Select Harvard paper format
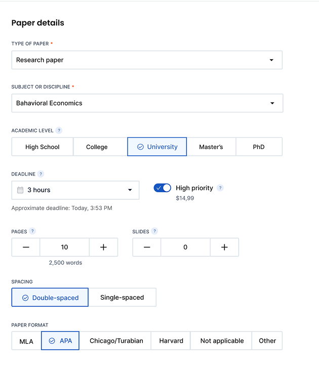Image resolution: width=319 pixels, height=365 pixels. click(x=171, y=341)
